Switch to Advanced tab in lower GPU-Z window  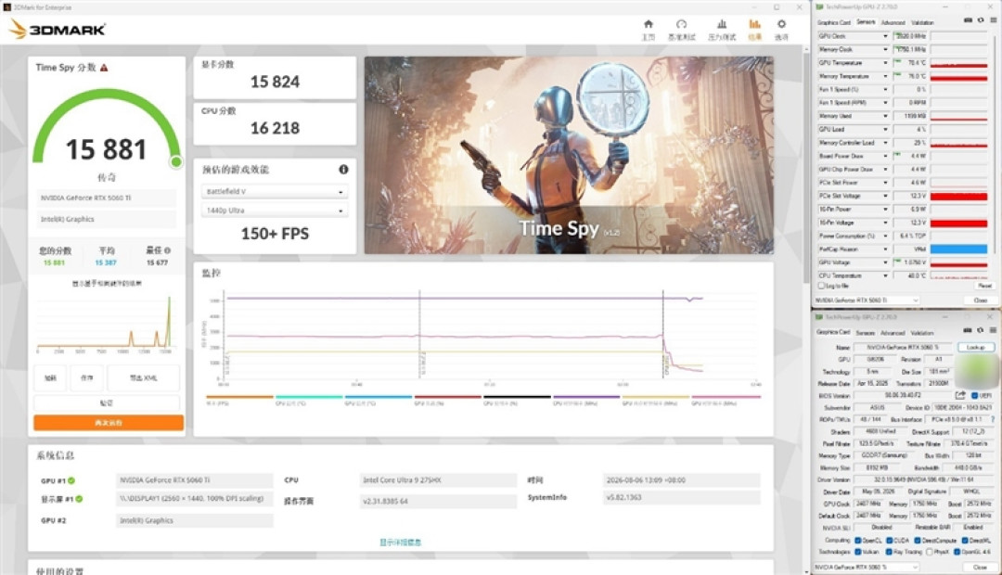point(893,333)
